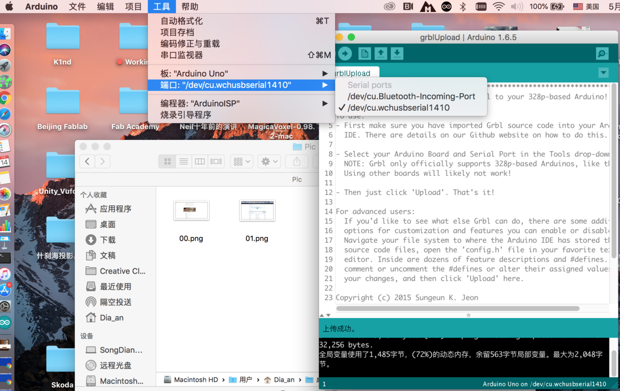Click 用户 in Finder path bar
Viewport: 620px width, 391px height.
[x=240, y=380]
